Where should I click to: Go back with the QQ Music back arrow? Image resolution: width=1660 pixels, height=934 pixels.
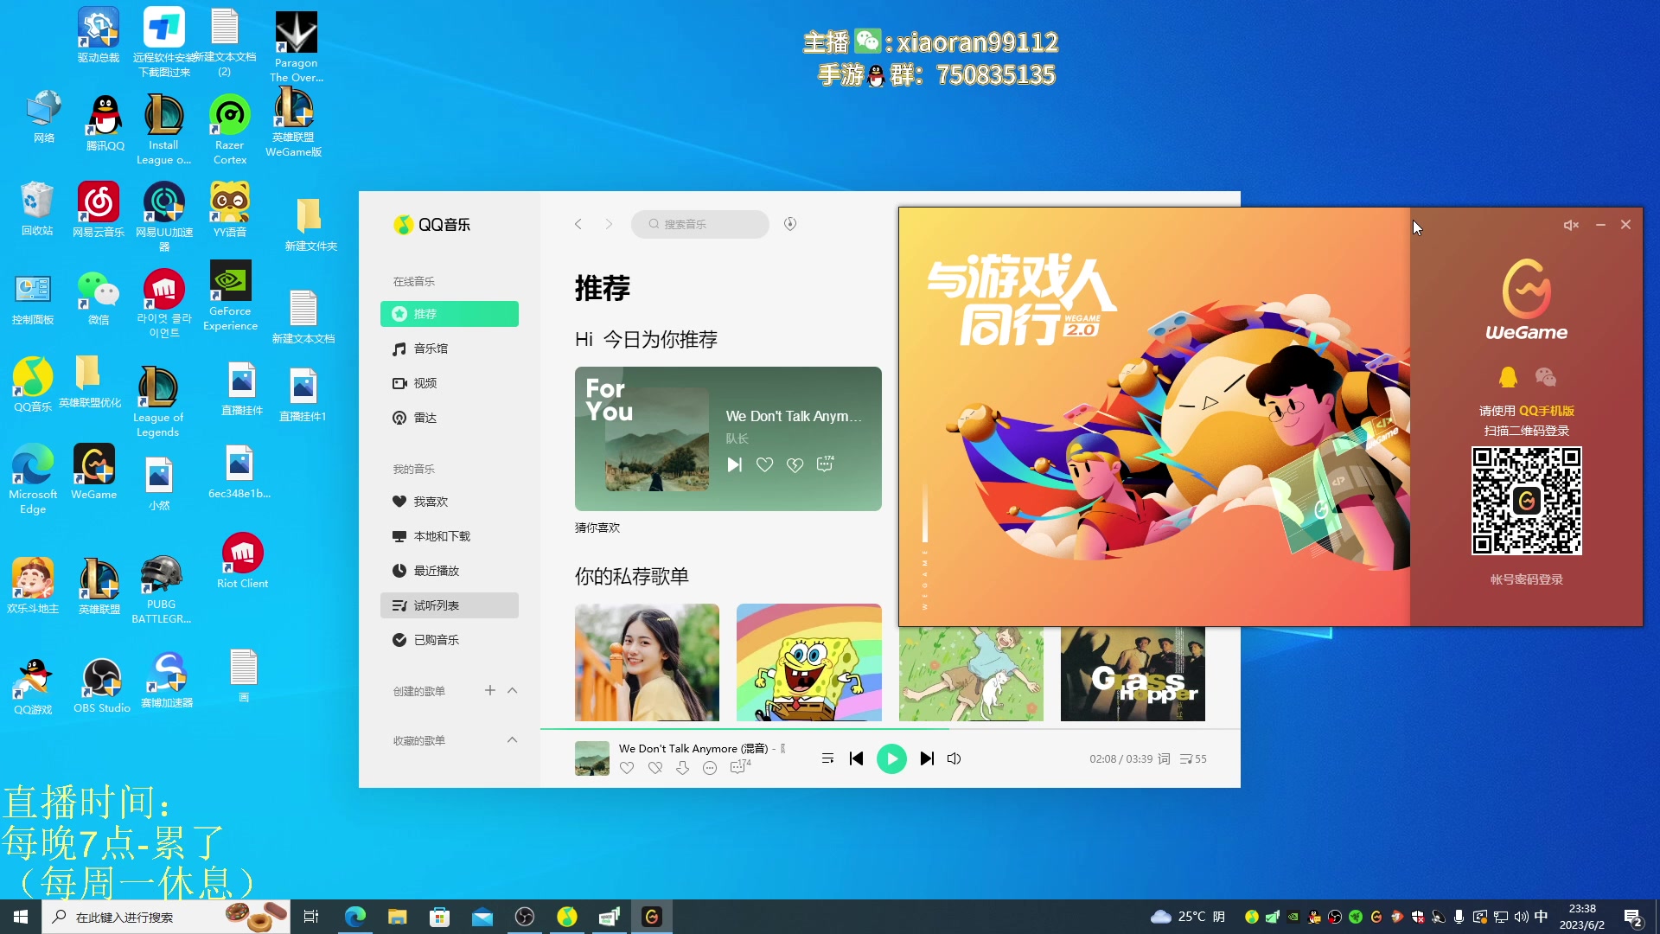click(x=578, y=224)
